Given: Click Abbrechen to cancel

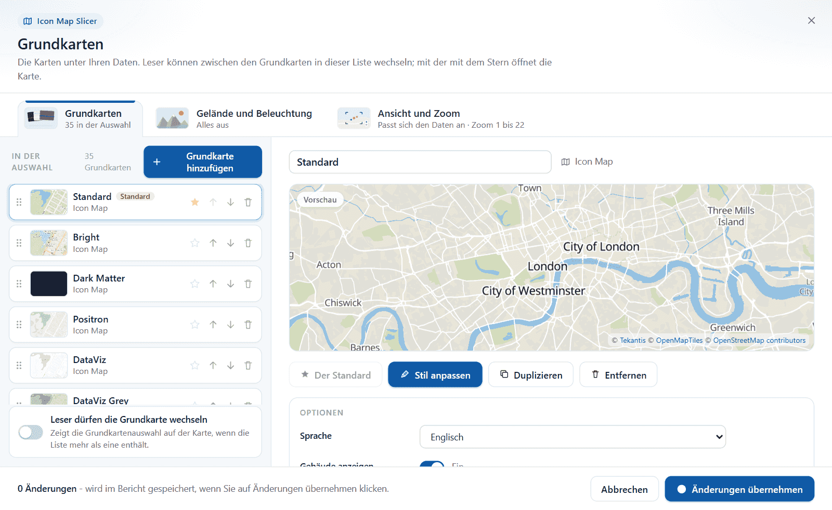Looking at the screenshot, I should point(625,489).
